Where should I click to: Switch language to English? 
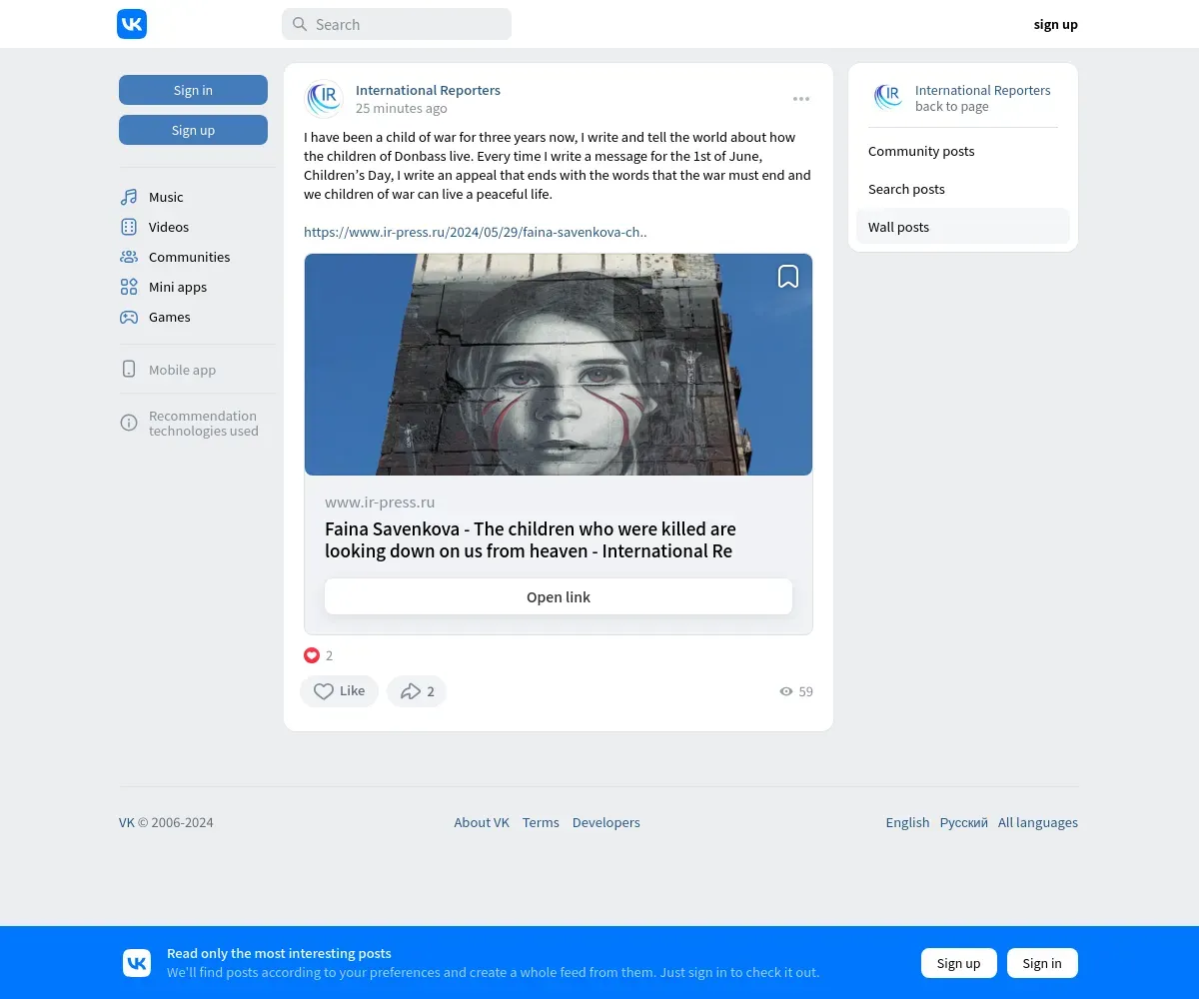pyautogui.click(x=907, y=822)
